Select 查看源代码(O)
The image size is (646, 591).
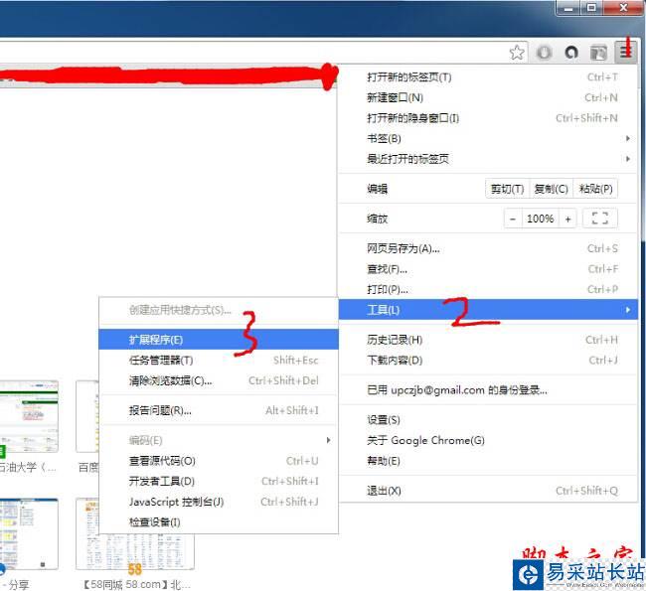click(219, 461)
